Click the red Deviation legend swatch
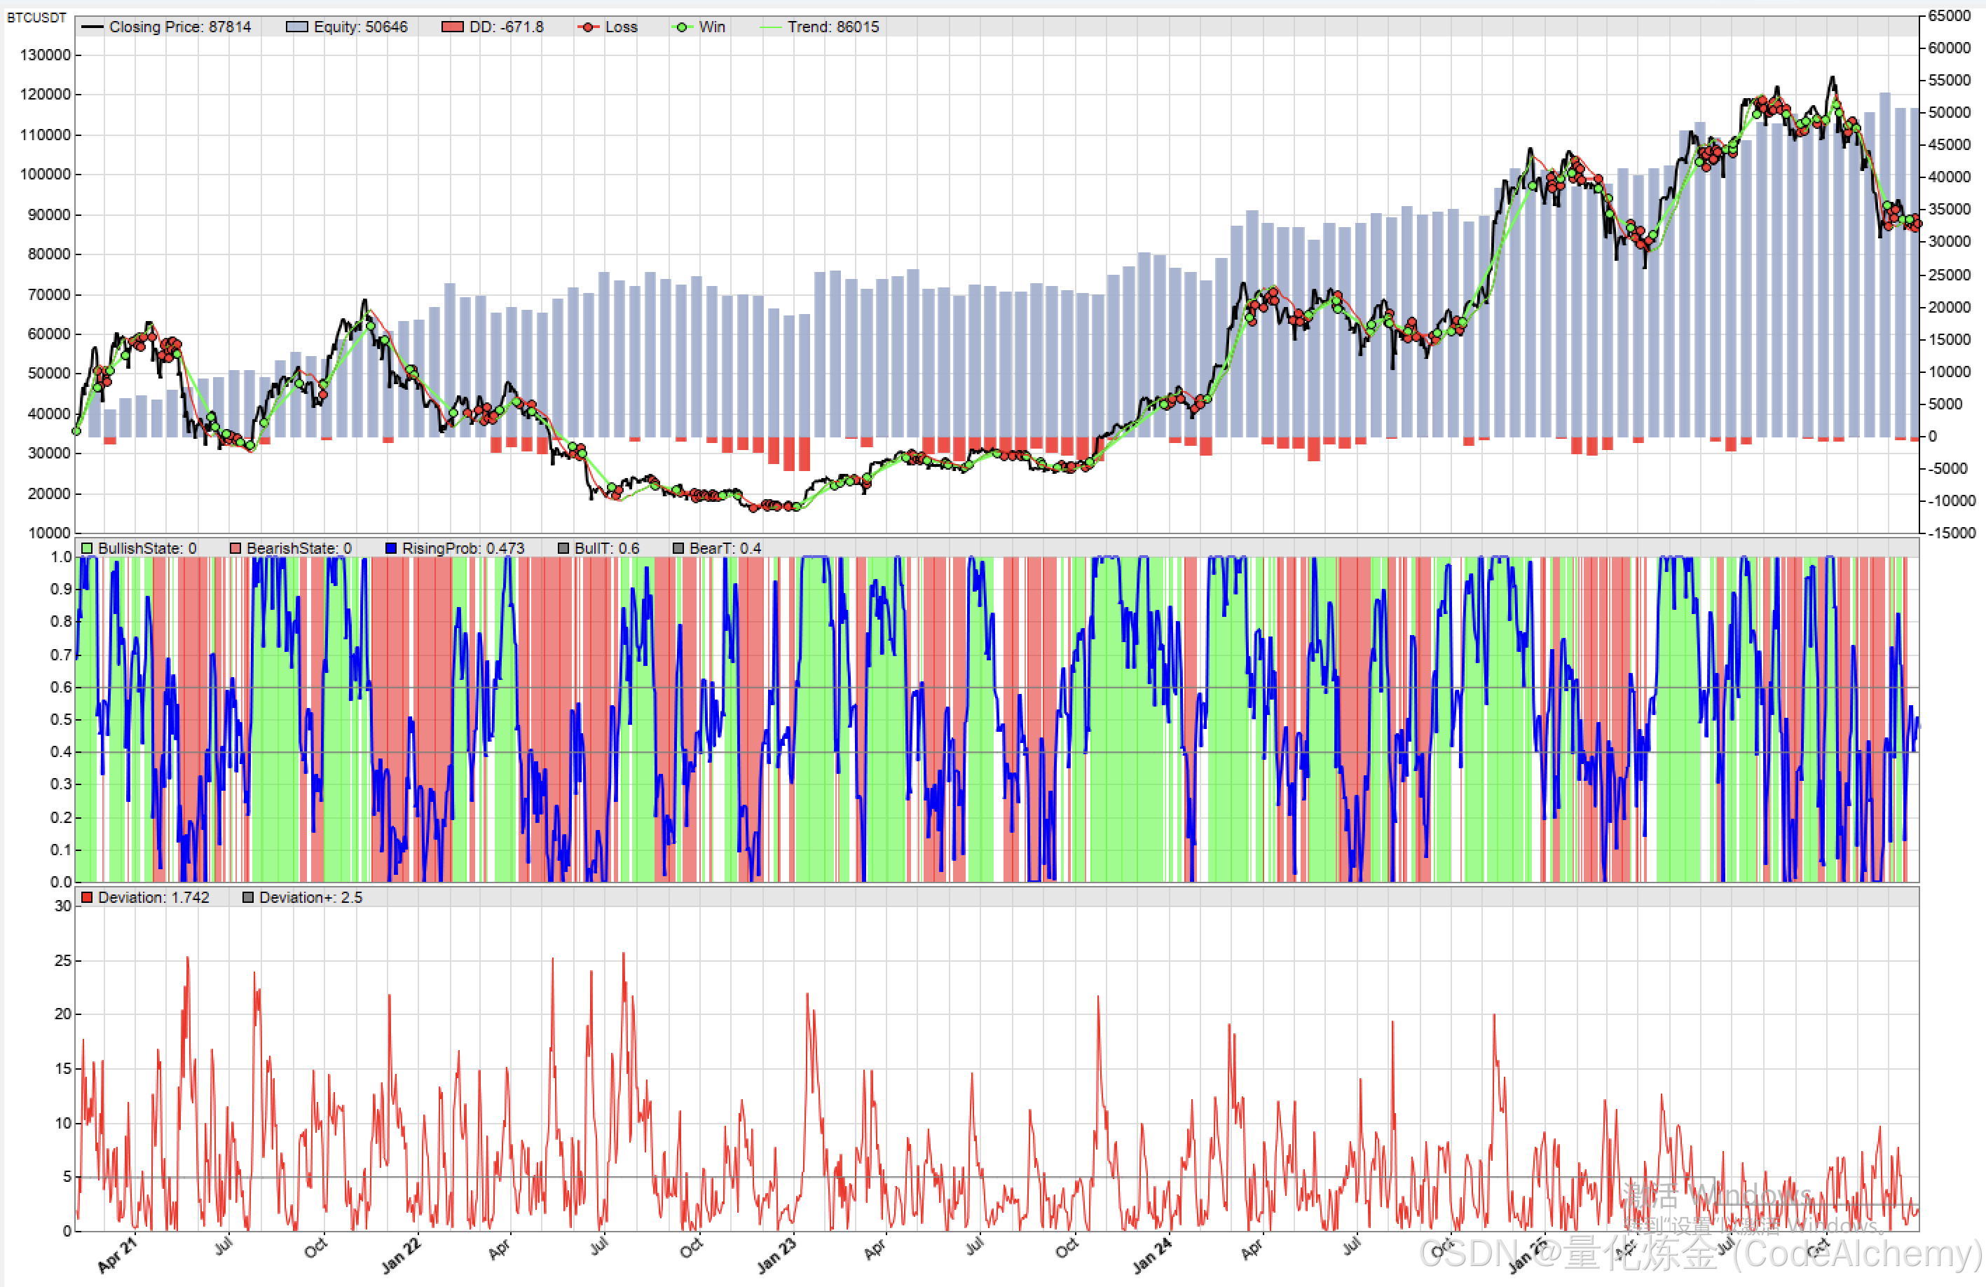 pyautogui.click(x=87, y=897)
